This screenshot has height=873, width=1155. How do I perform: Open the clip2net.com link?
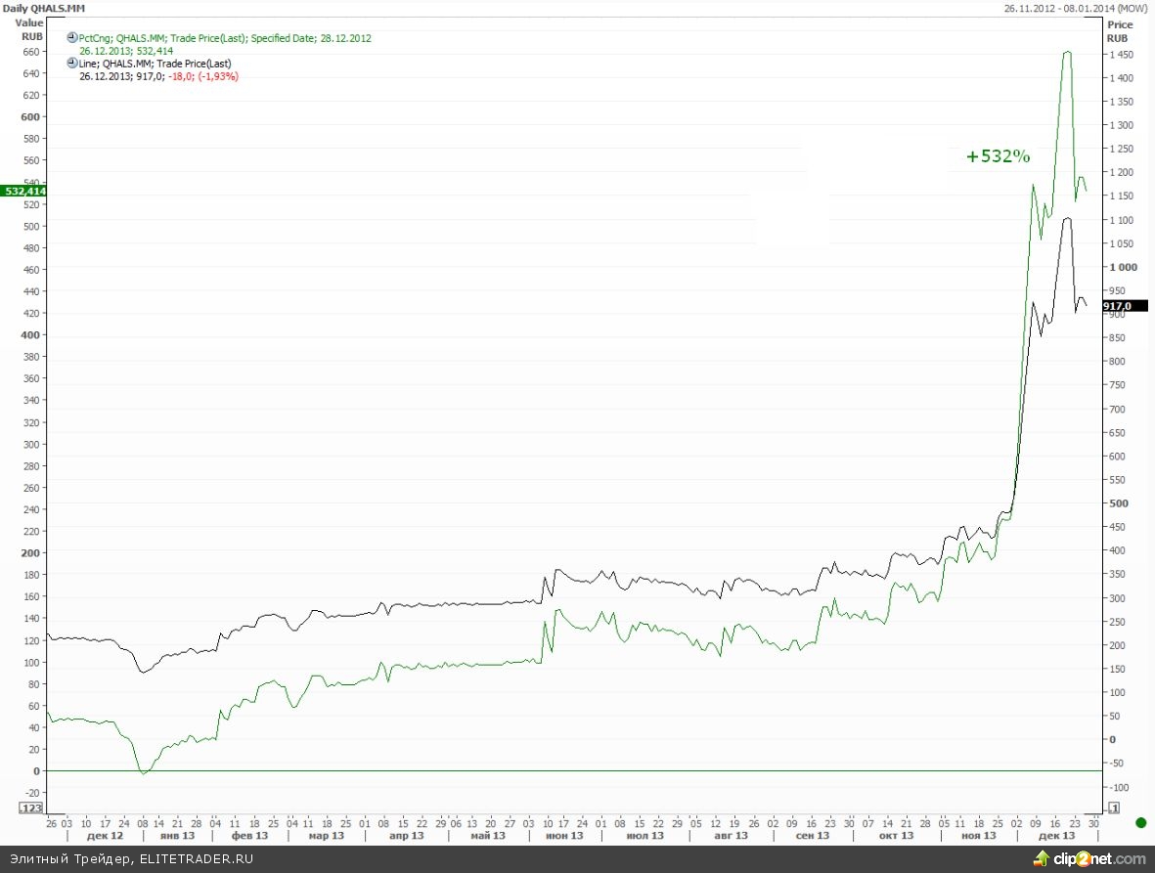[x=1099, y=858]
